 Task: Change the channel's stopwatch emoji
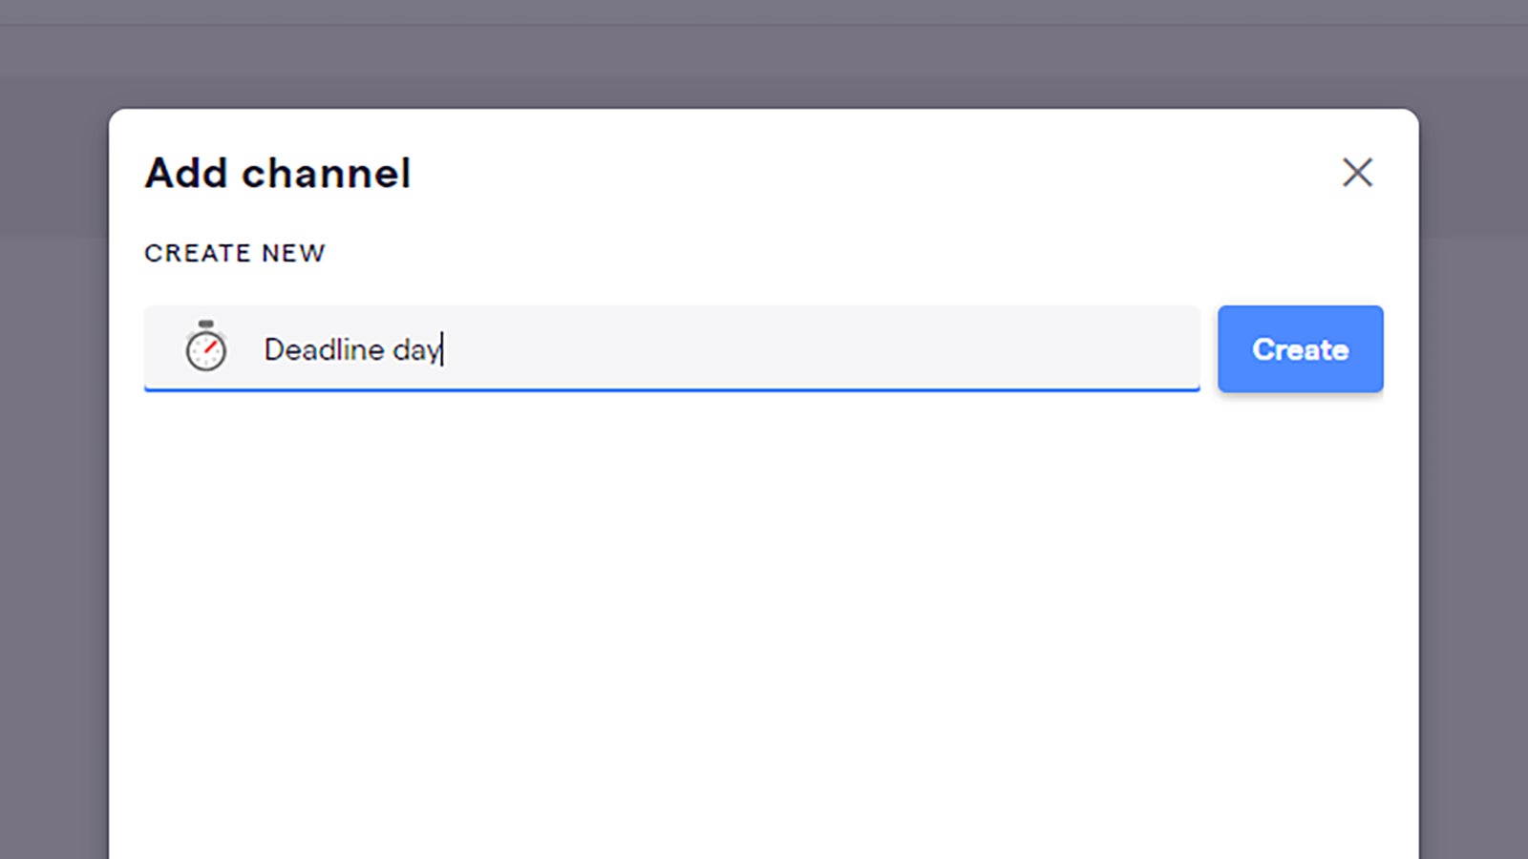pos(205,346)
